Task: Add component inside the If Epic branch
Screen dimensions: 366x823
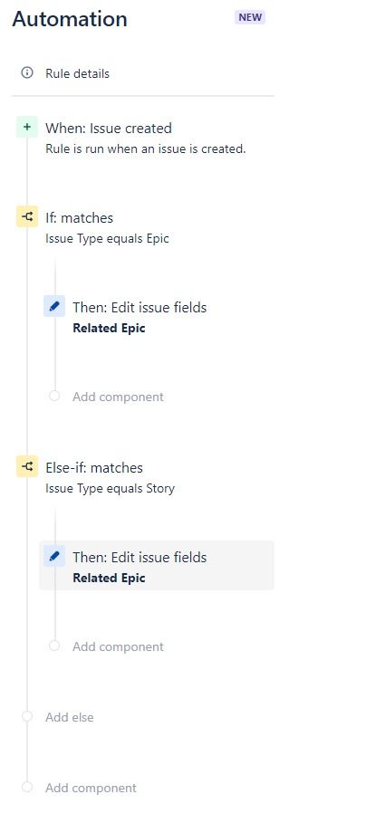Action: 118,397
